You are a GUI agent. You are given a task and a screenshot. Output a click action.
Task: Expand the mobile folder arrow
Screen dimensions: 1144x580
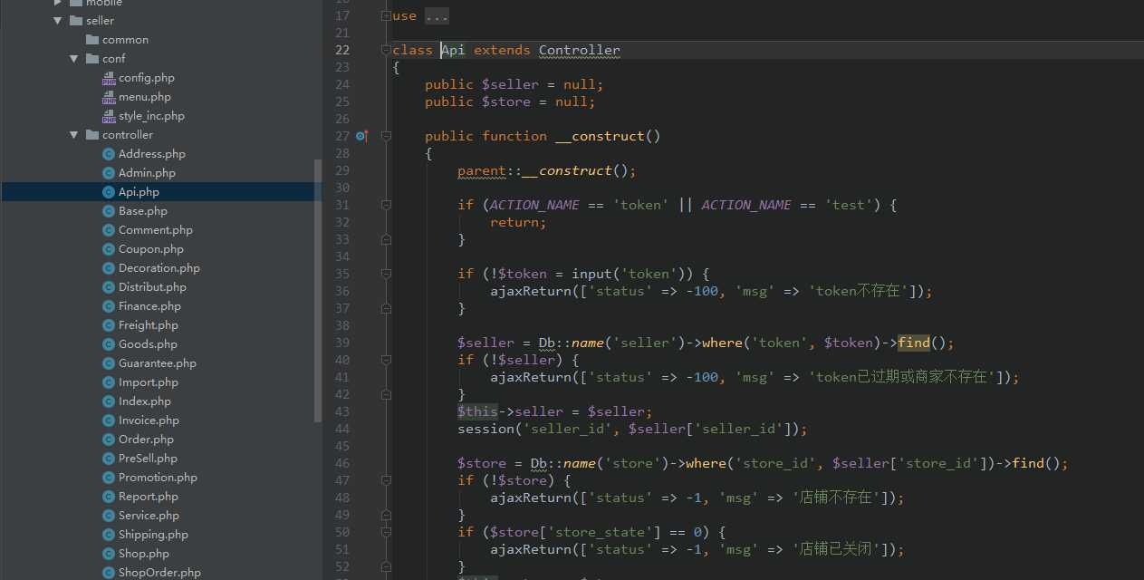pos(58,3)
